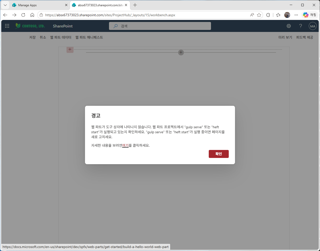Open the Copilot 채팅 button
Viewport: 320px width, 251px height.
click(x=310, y=15)
